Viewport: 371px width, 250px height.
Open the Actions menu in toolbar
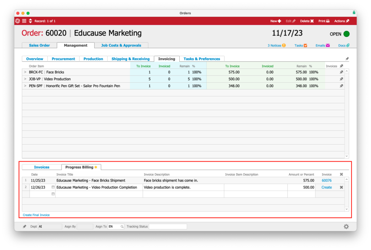[342, 21]
